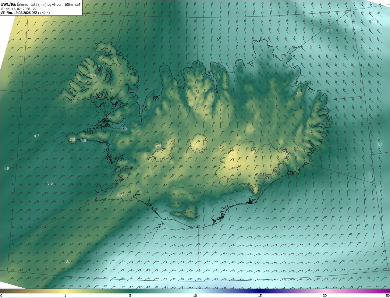Select the valid time 'VT: Fim. 19.02.2026 06Z (+42 h)'

(x=25, y=13)
